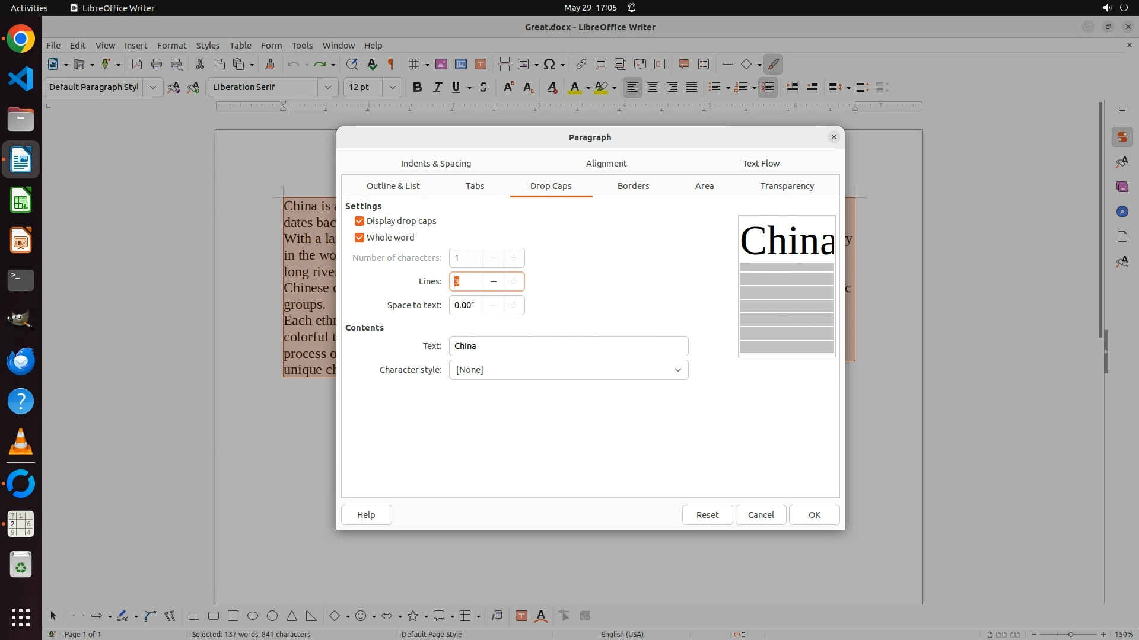Select the ellipse drawing tool
1139x640 pixels.
coord(253,616)
